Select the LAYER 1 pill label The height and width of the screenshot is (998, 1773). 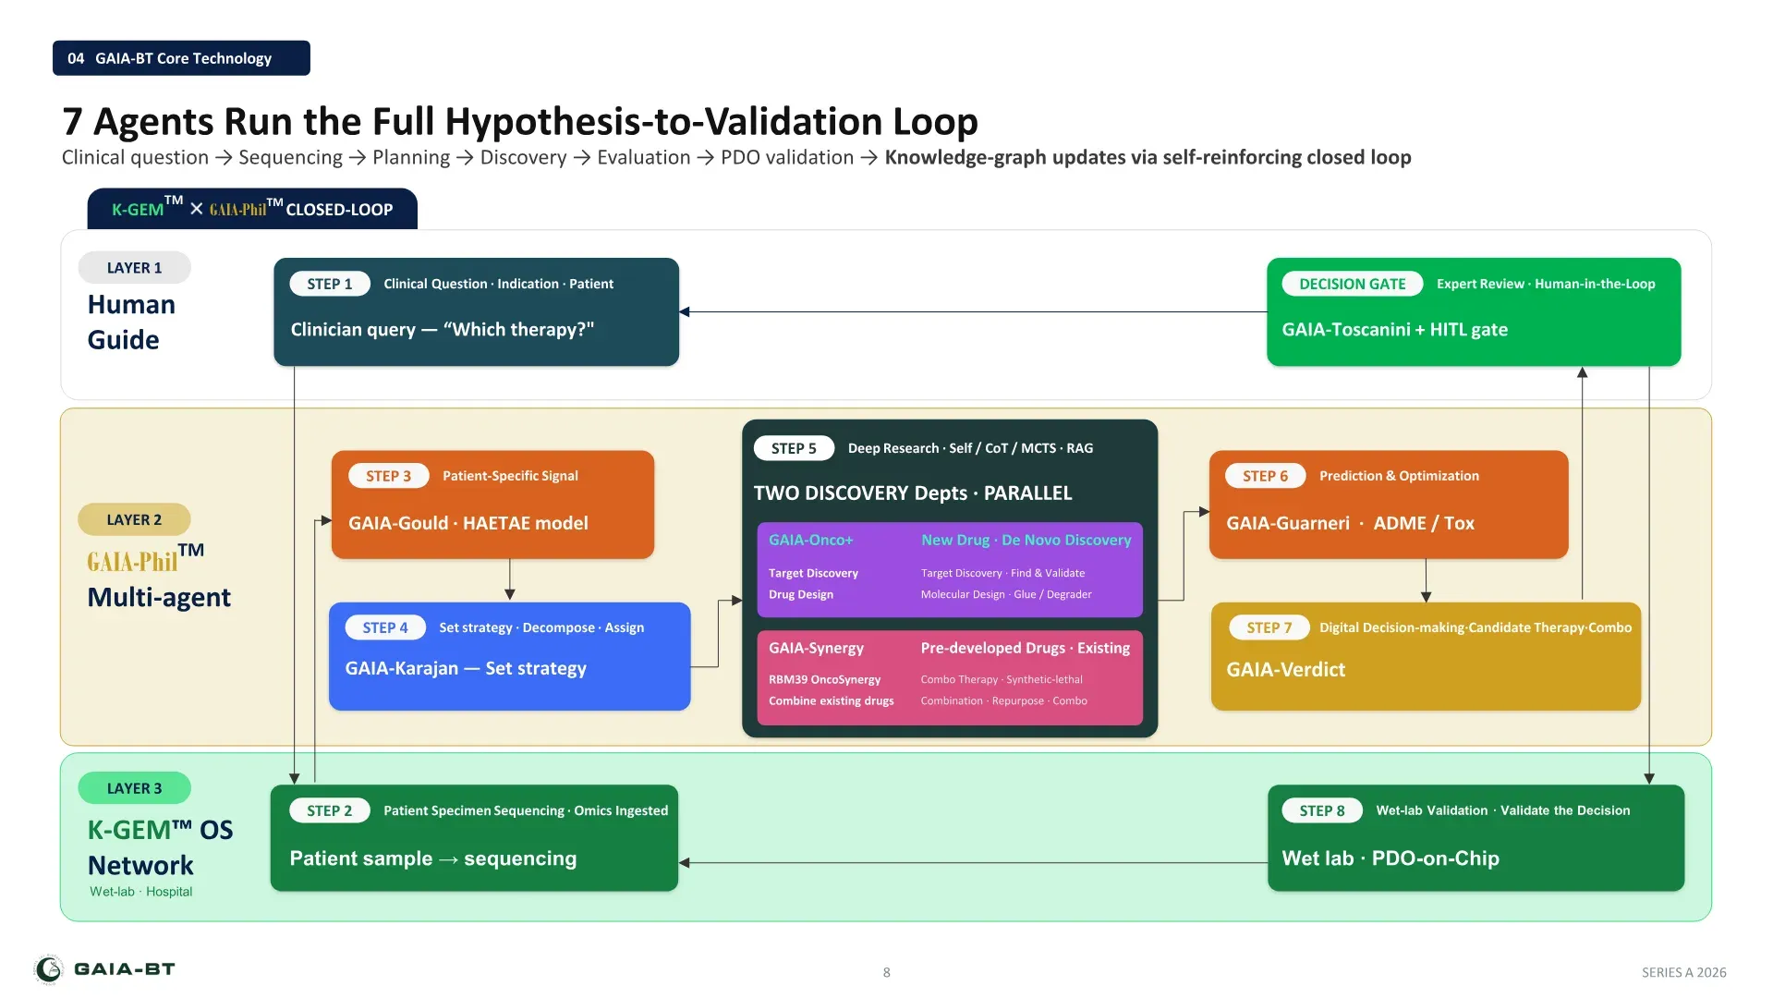[x=135, y=268]
